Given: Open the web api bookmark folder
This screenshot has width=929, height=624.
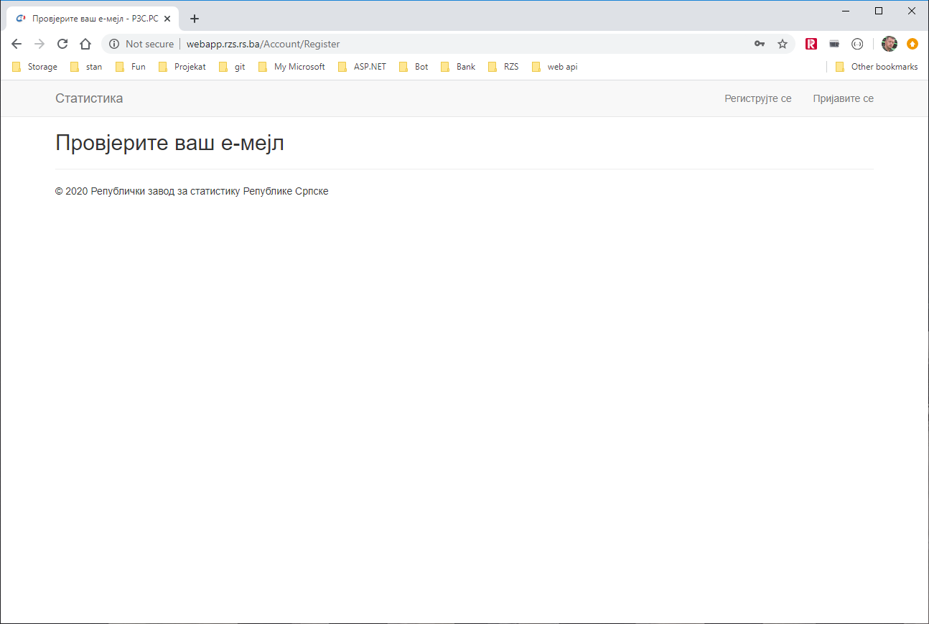Looking at the screenshot, I should (555, 67).
